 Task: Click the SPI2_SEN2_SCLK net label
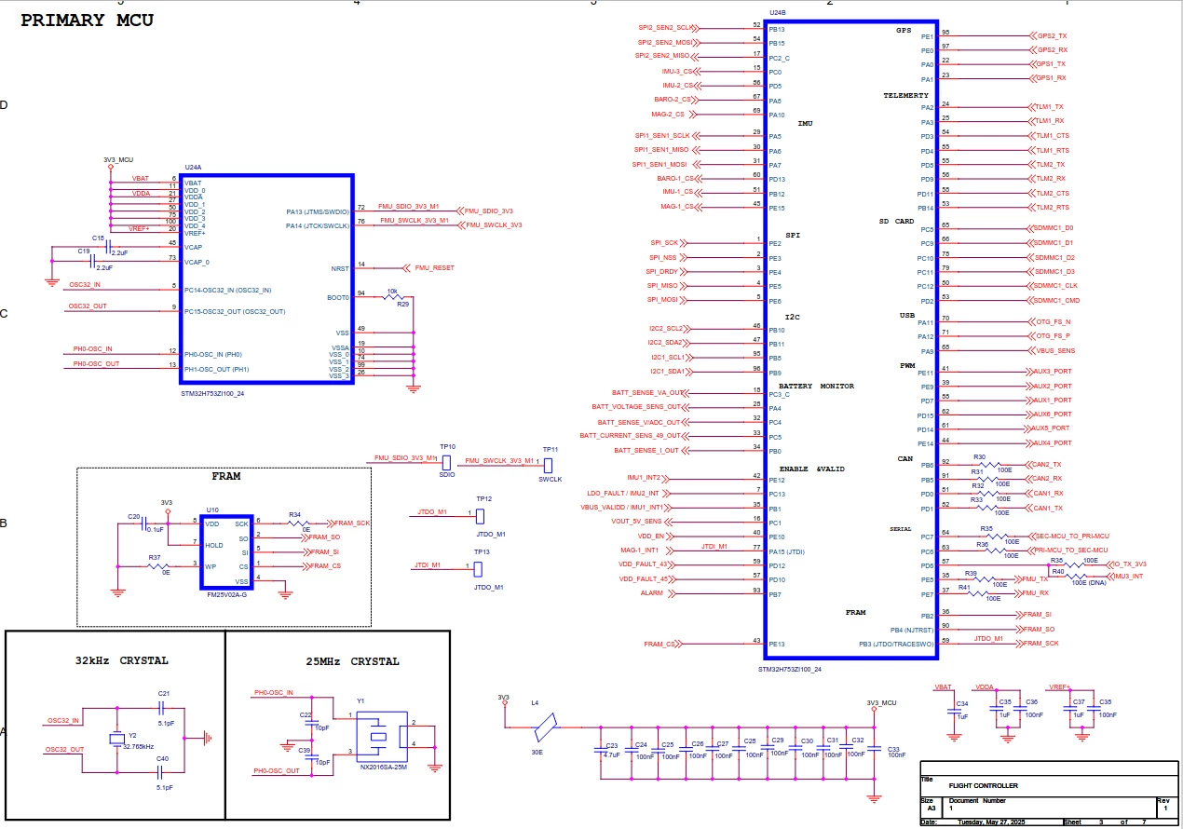click(666, 28)
